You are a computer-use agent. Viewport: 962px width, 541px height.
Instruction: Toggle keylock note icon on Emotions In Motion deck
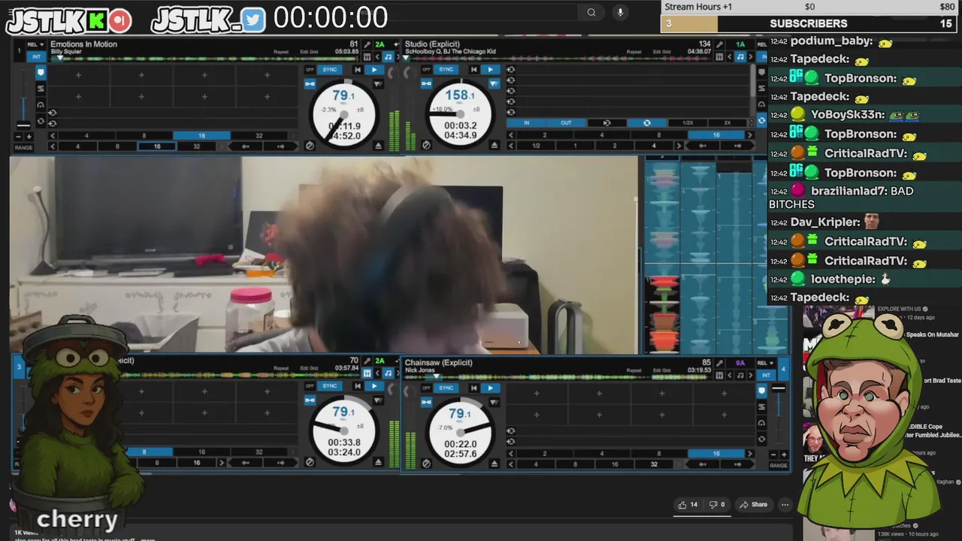coord(388,57)
